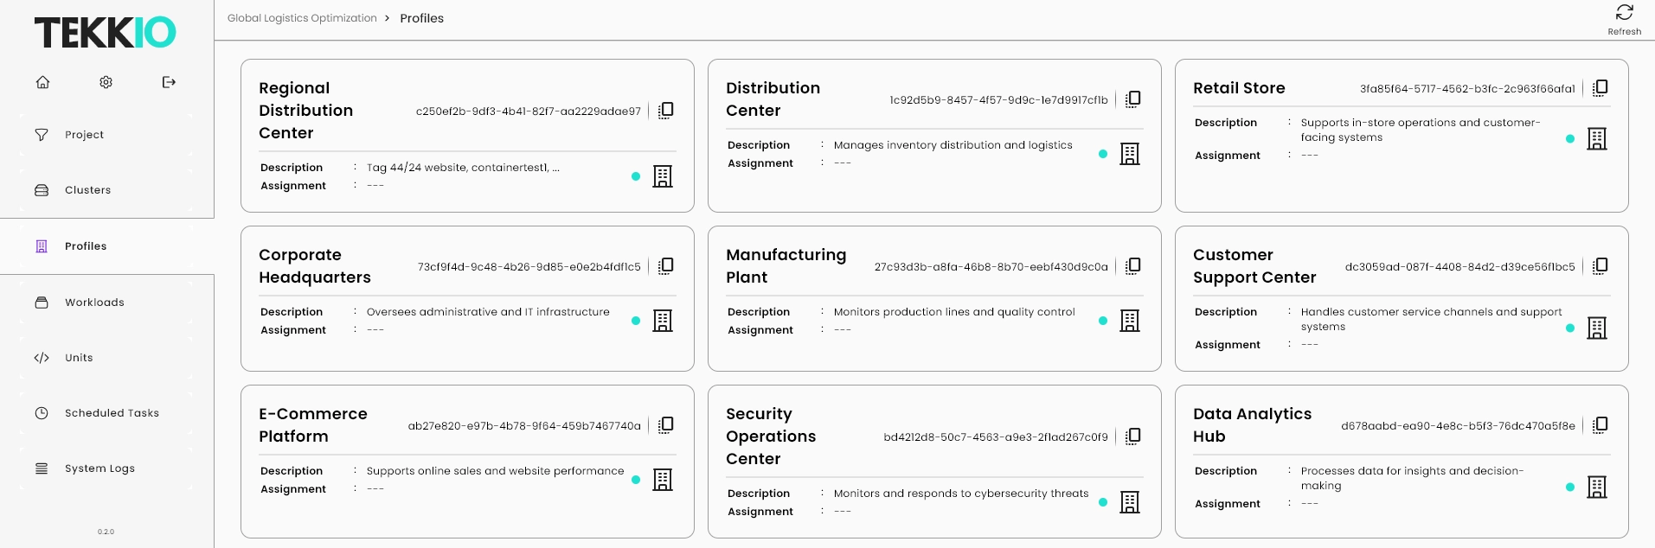Click 'Oversees administrative and IT infrastructure' text

[x=488, y=312]
